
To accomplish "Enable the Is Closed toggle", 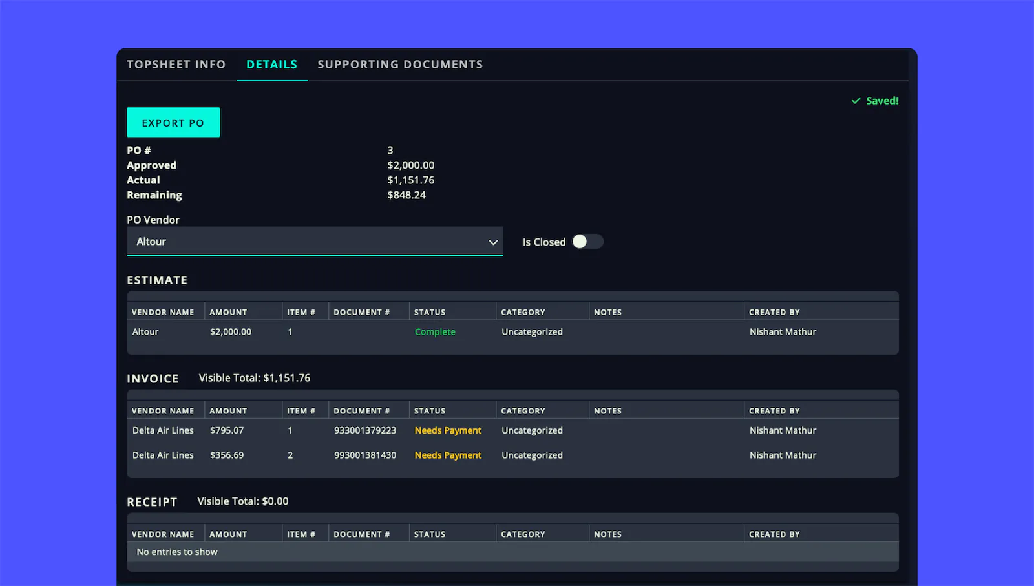I will tap(587, 241).
